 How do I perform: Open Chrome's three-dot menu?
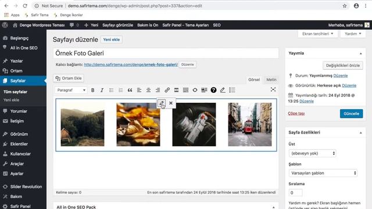(x=366, y=6)
